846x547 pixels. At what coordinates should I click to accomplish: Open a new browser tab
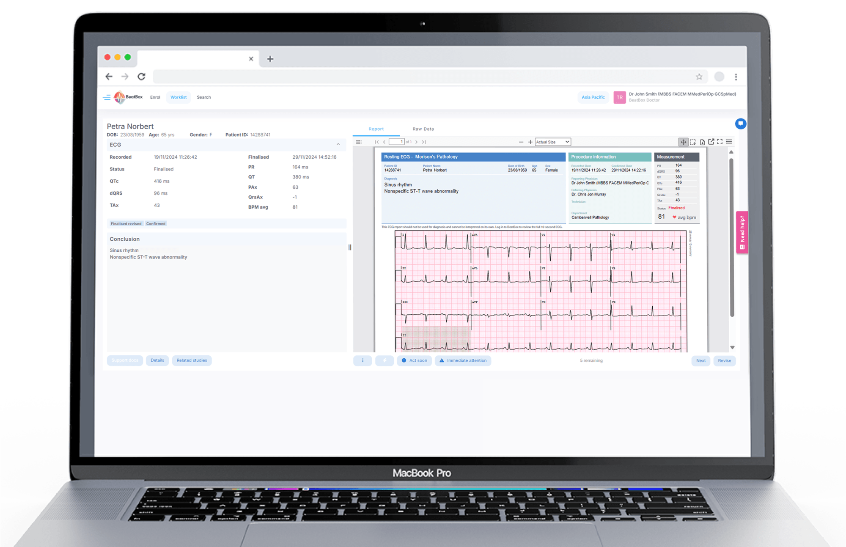pos(270,59)
